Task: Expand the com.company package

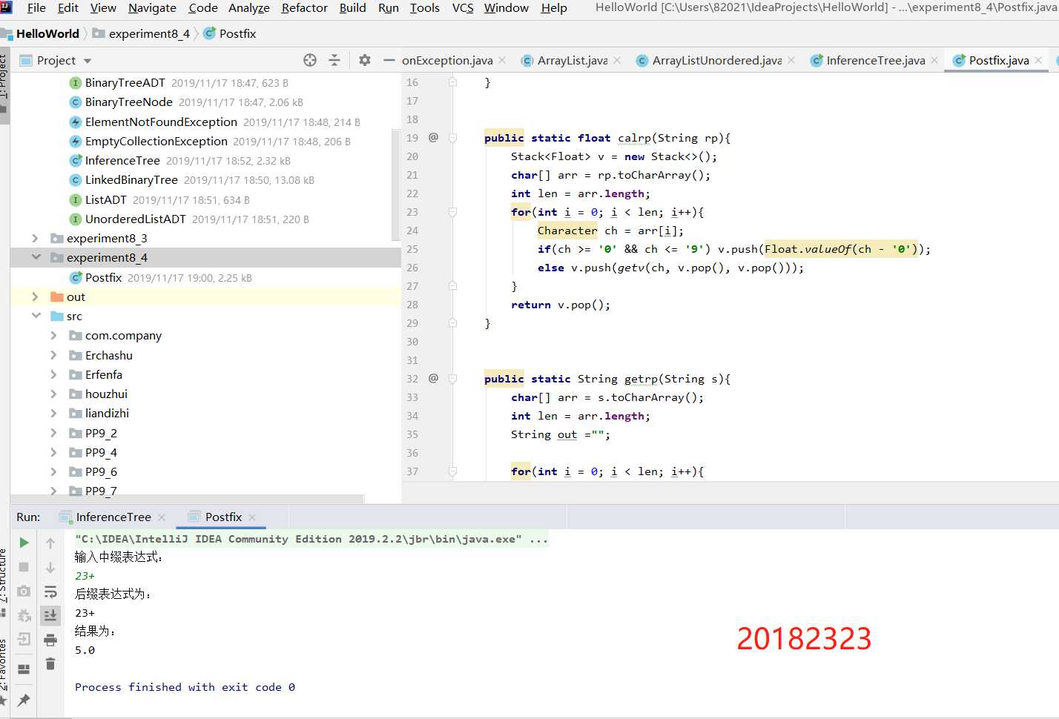Action: click(53, 335)
